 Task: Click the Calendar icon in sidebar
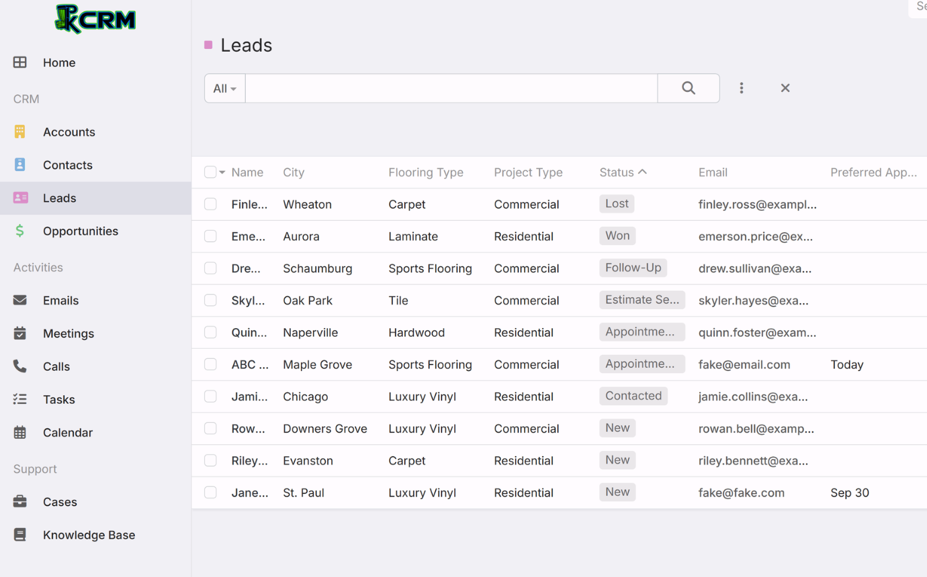(20, 432)
